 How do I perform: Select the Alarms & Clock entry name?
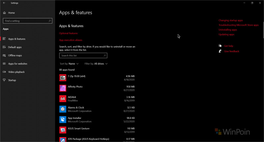pos(76,108)
